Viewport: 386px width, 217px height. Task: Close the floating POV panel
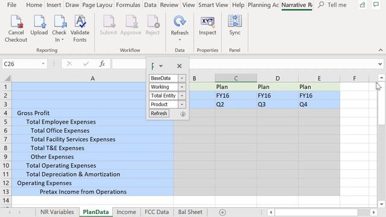pos(179,66)
